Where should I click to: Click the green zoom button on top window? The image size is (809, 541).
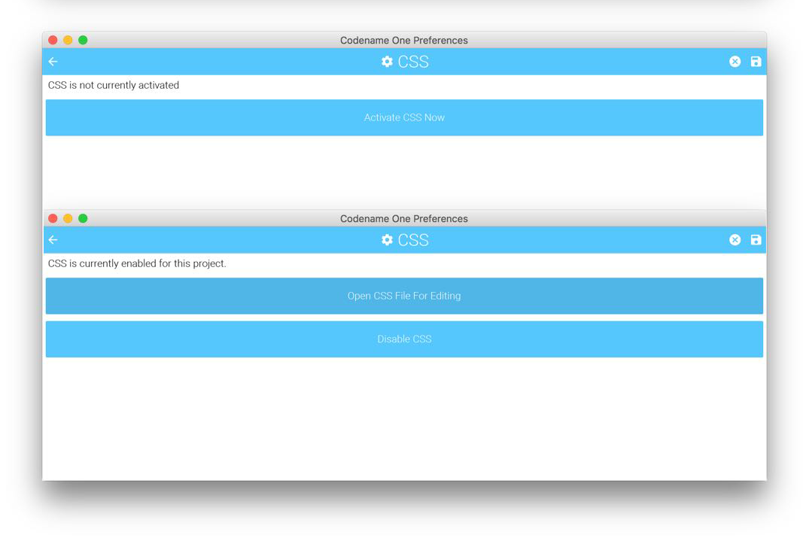coord(83,40)
